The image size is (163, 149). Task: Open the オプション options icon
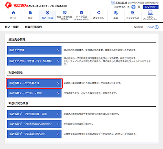coord(99,13)
